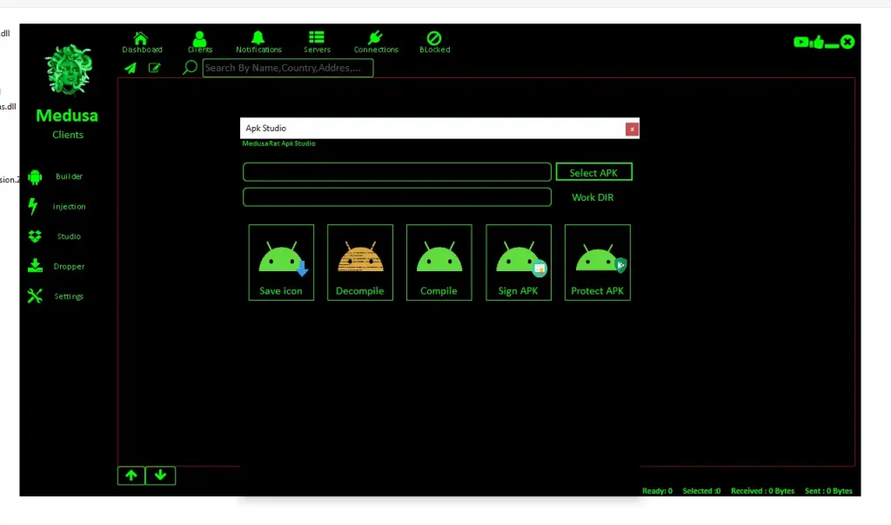Open the Servers panel
Viewport: 891px width, 525px height.
(x=317, y=39)
